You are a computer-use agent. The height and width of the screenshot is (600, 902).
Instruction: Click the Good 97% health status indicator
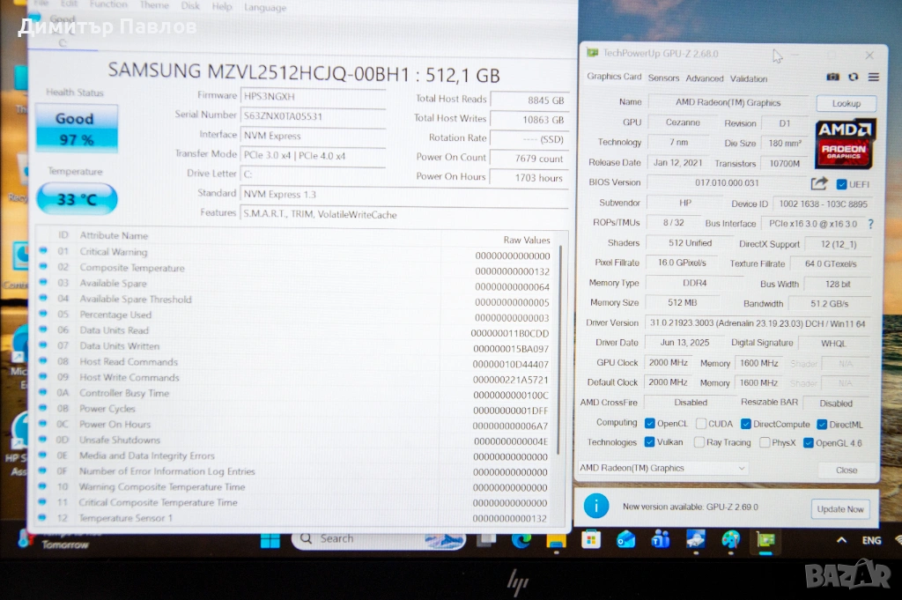(x=76, y=129)
